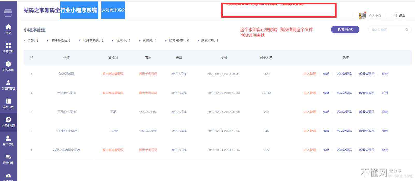Open 个人中心 link
415x181 pixels.
375,16
